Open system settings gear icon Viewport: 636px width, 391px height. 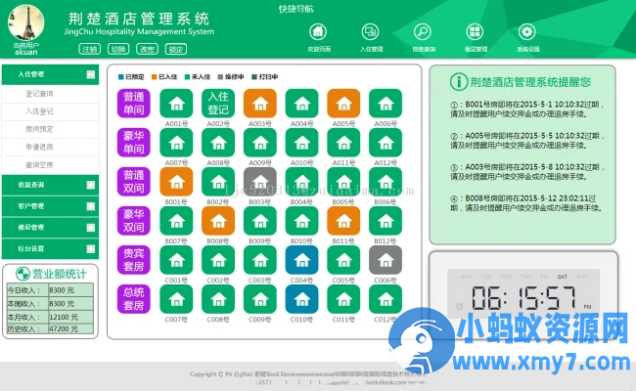point(526,31)
